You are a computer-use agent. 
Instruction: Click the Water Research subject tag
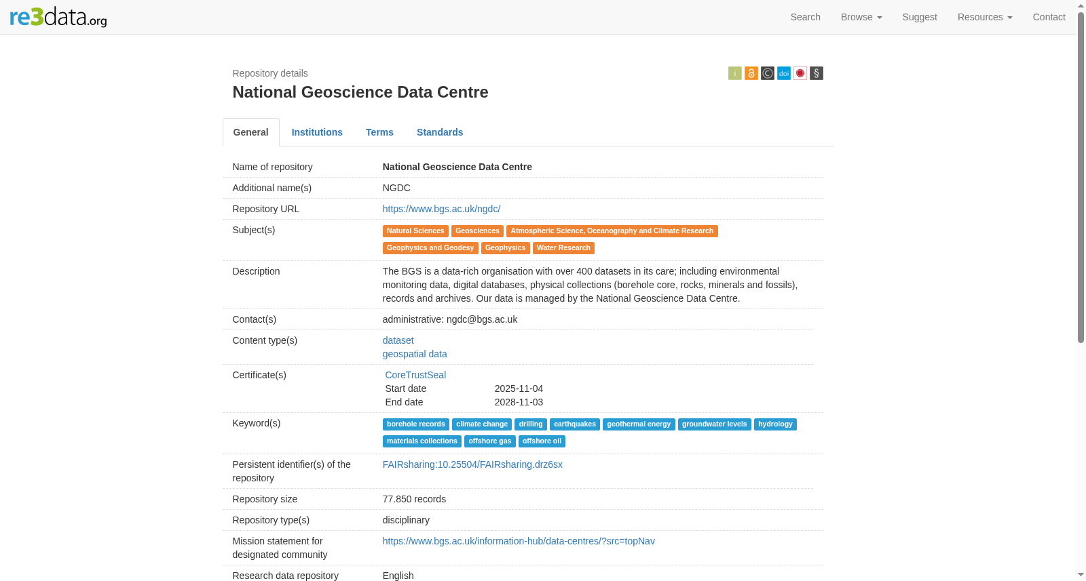point(563,248)
